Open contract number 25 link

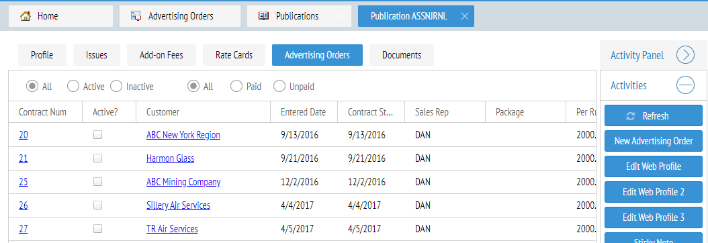click(24, 182)
